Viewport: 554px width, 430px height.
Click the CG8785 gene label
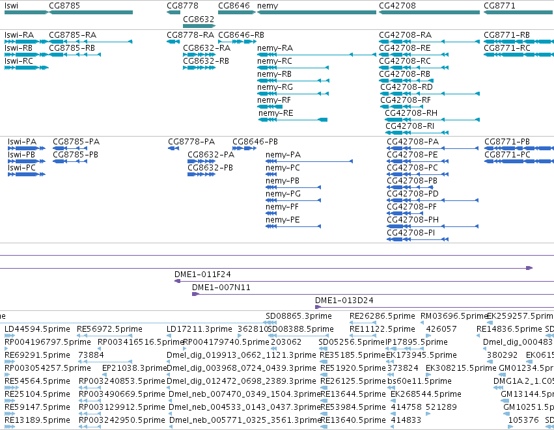tap(64, 6)
